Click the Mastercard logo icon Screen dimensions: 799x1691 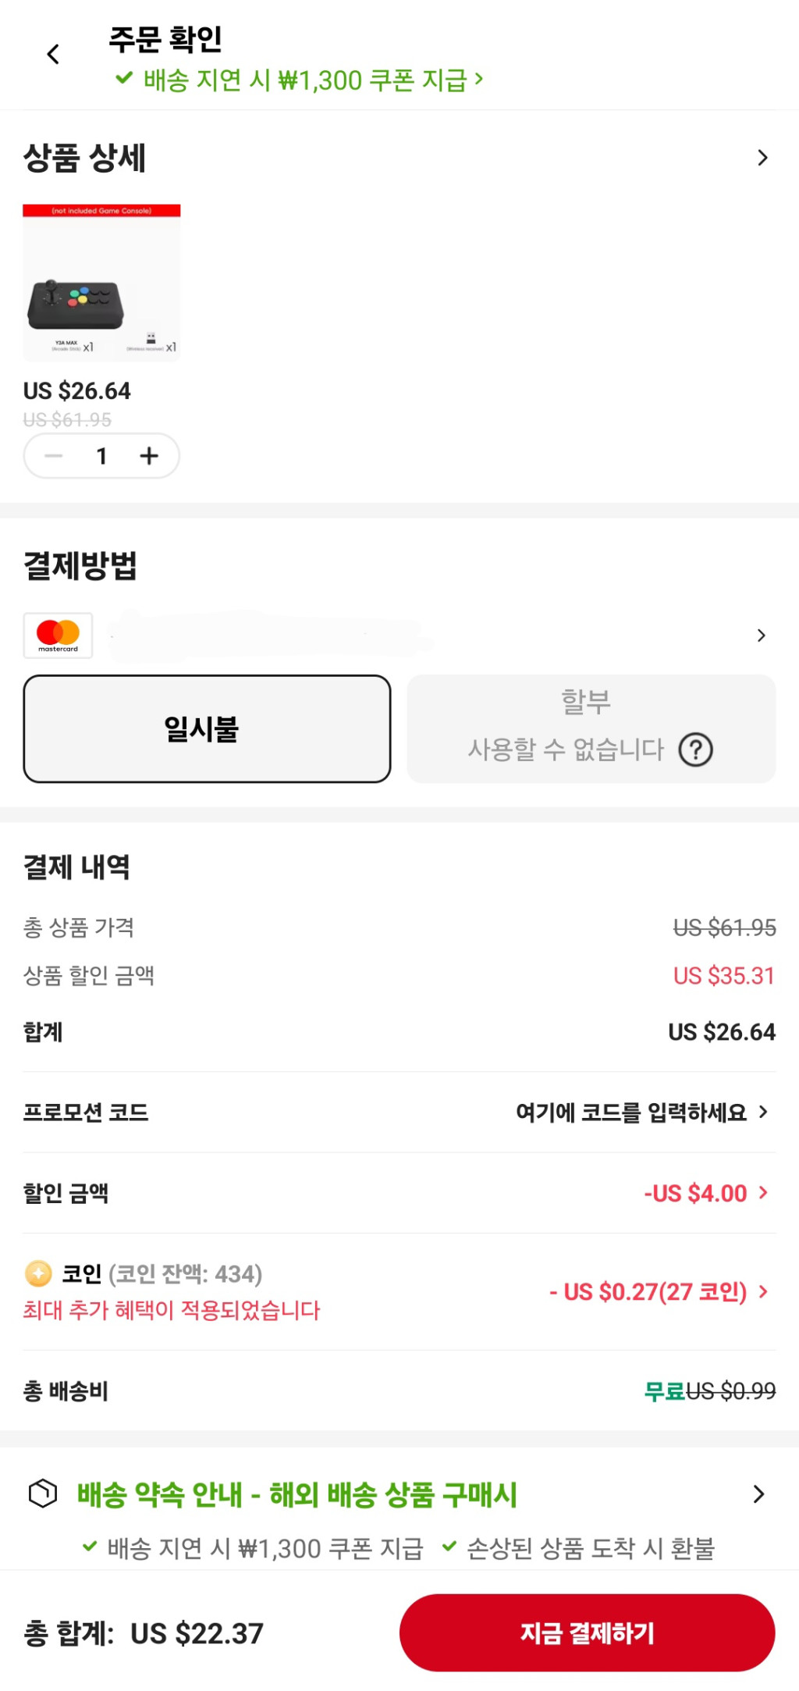(59, 635)
